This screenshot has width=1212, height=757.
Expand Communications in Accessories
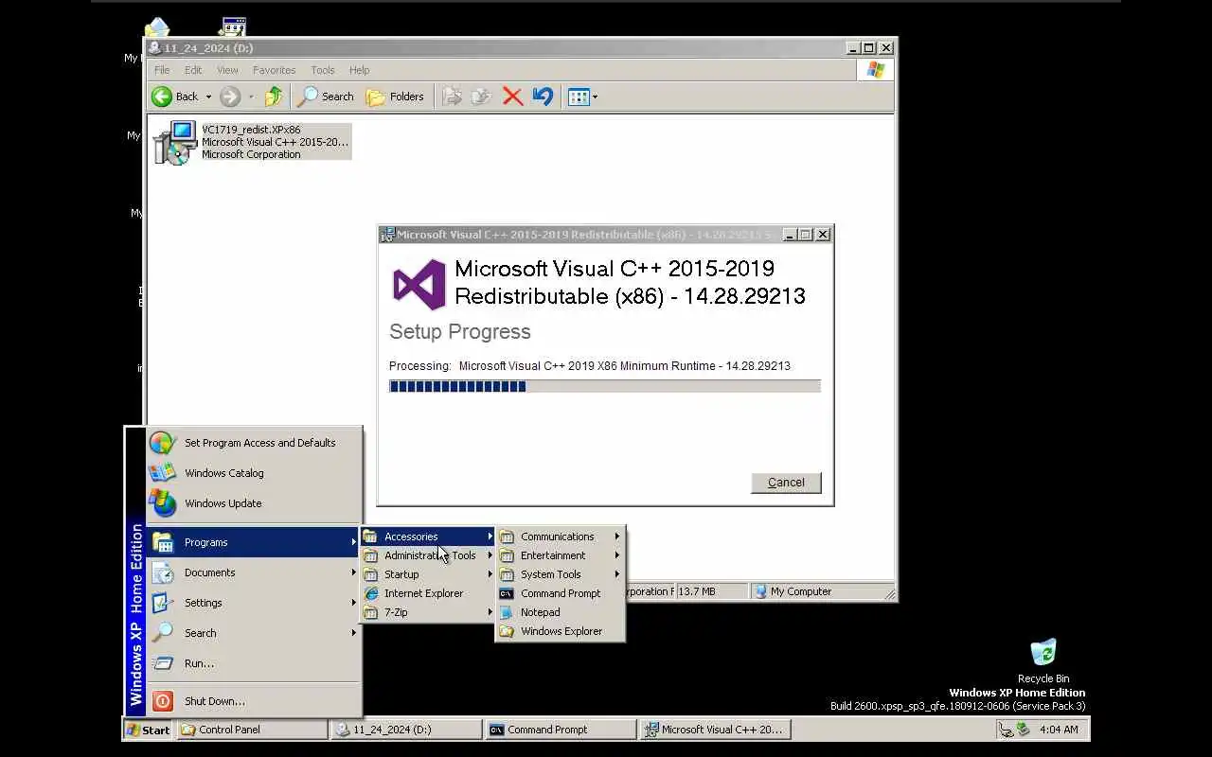click(561, 537)
